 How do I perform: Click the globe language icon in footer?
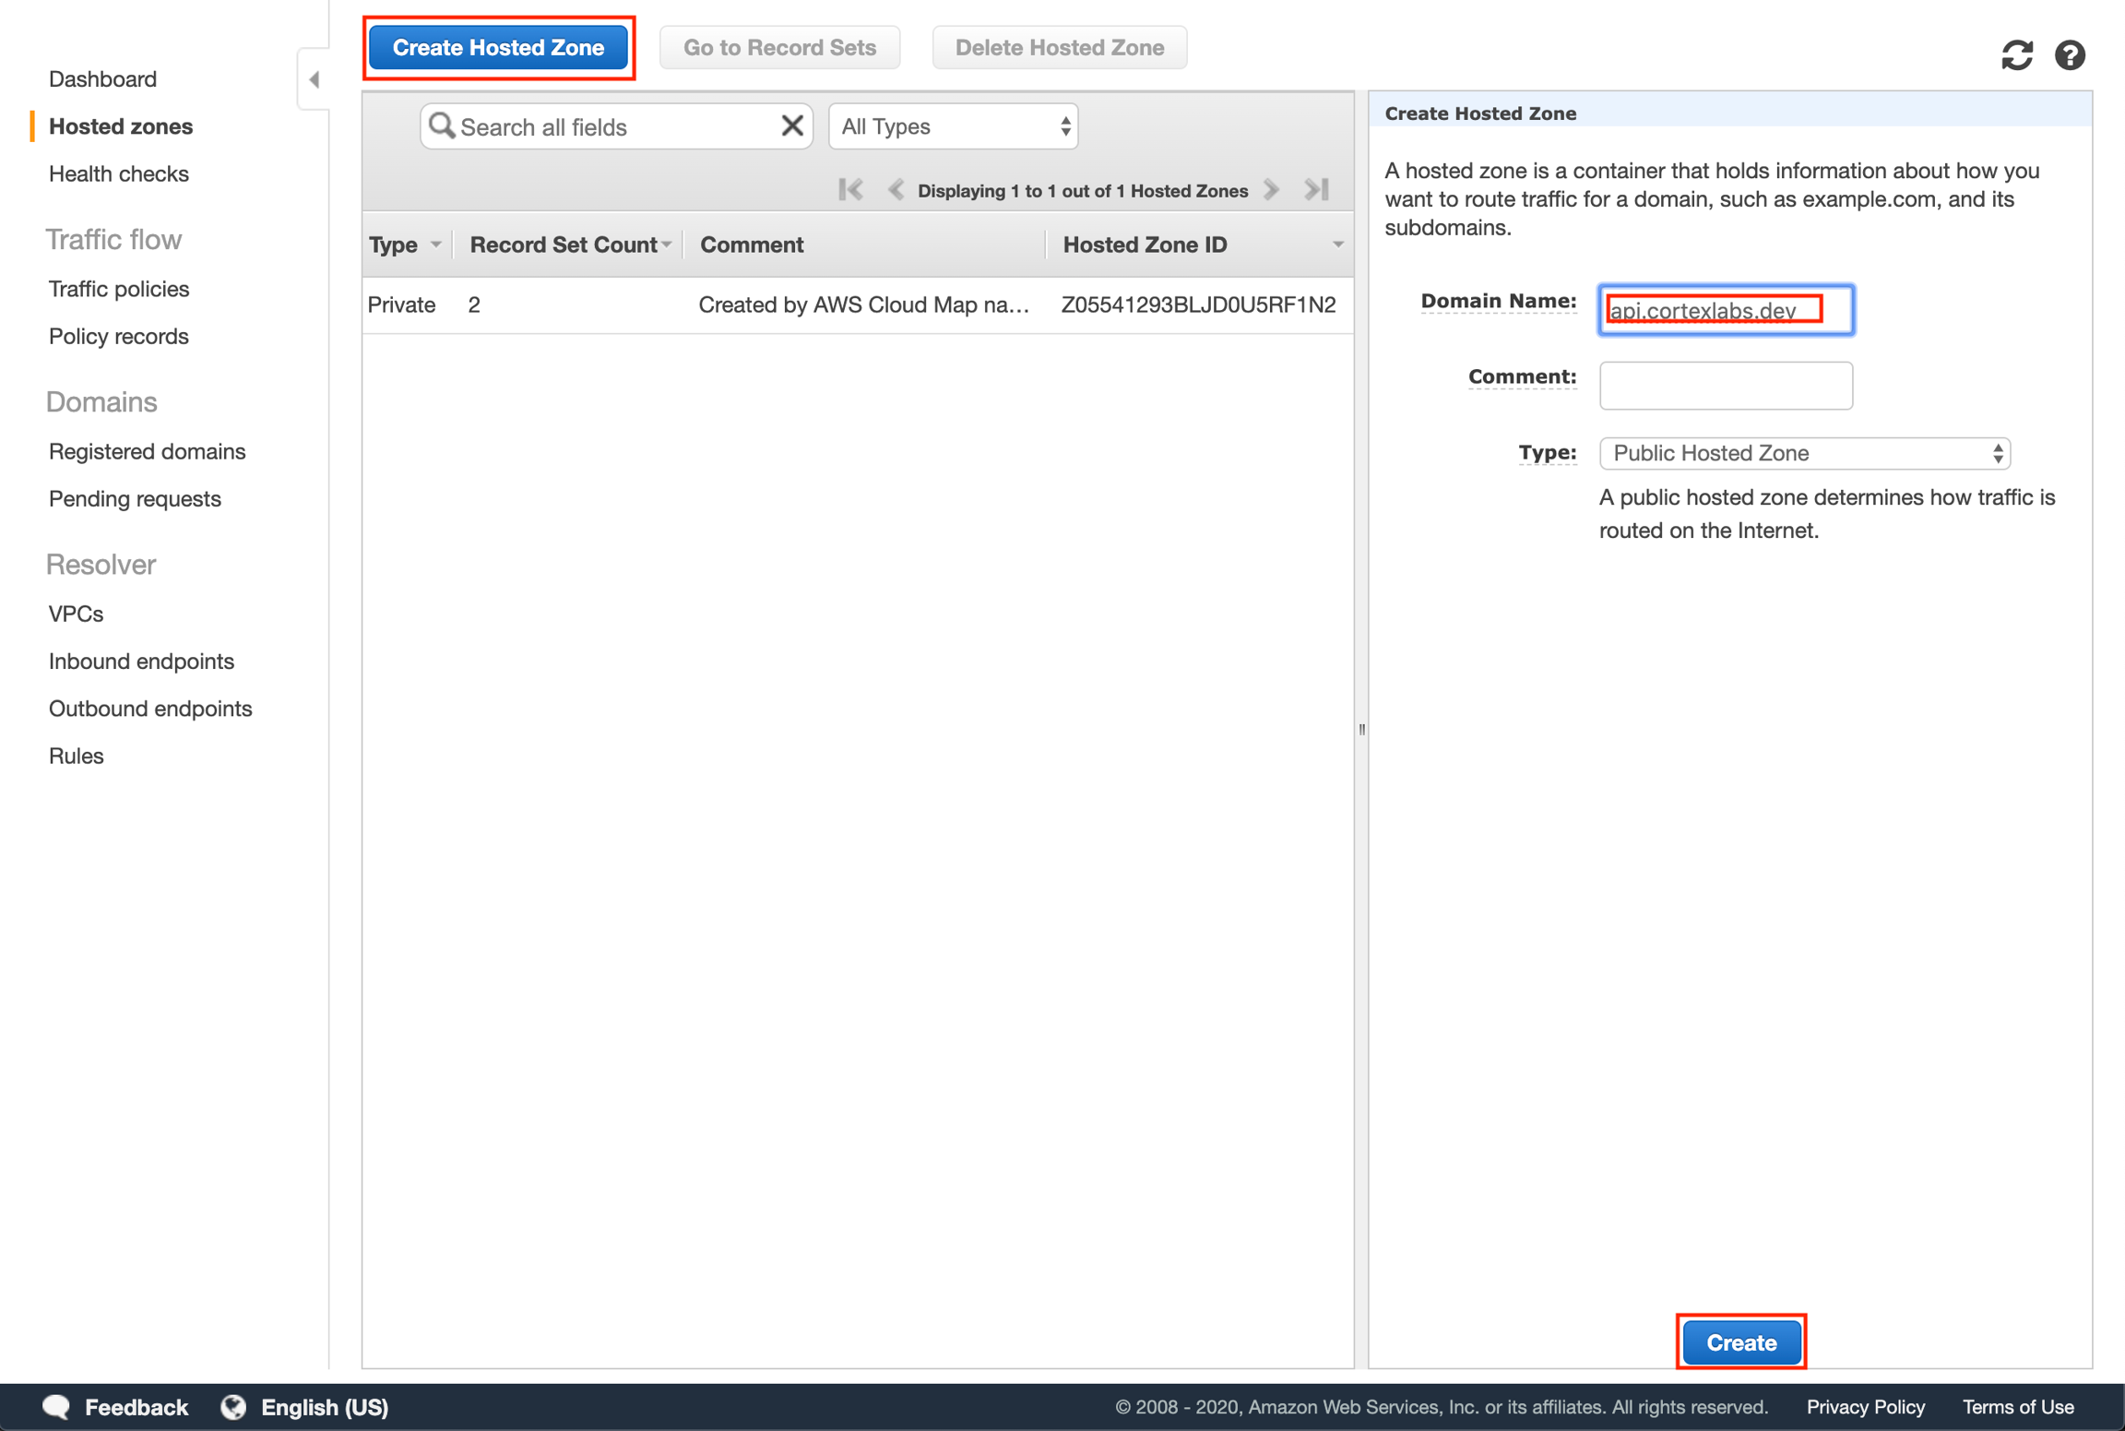click(x=233, y=1406)
